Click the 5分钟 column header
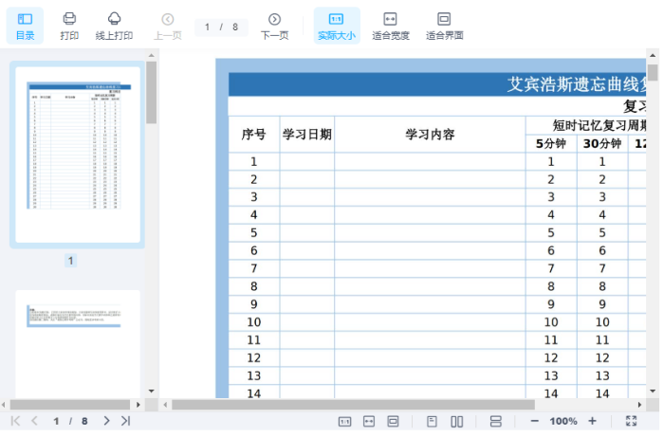The width and height of the screenshot is (664, 437). (x=551, y=144)
